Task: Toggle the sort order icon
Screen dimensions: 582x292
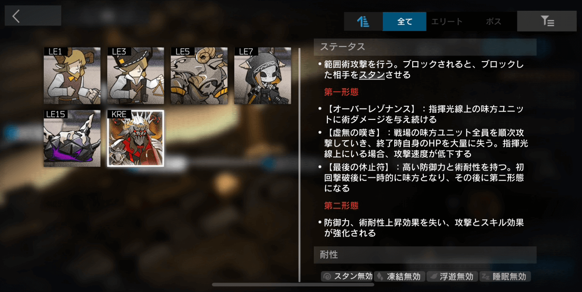Action: [363, 21]
